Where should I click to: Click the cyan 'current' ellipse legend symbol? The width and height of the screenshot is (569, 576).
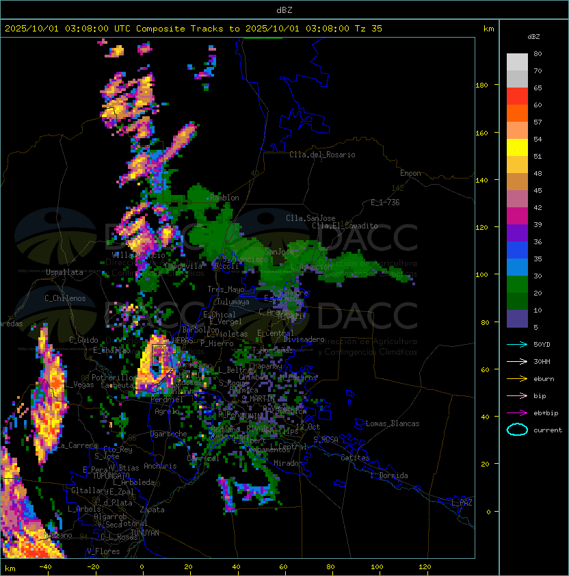(517, 430)
